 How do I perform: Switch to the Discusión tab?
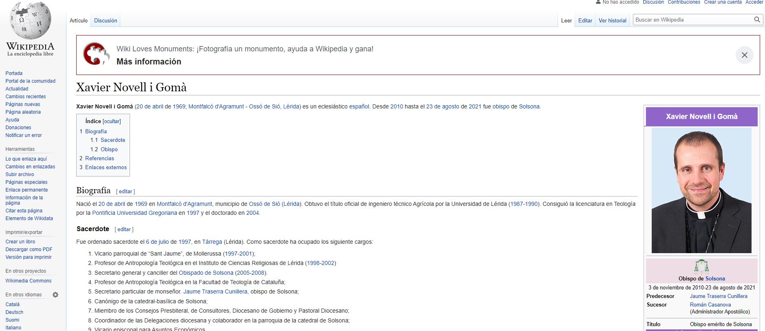click(106, 20)
